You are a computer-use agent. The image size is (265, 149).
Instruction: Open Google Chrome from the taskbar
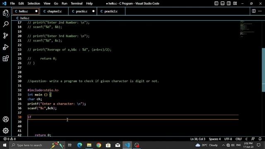[99, 145]
